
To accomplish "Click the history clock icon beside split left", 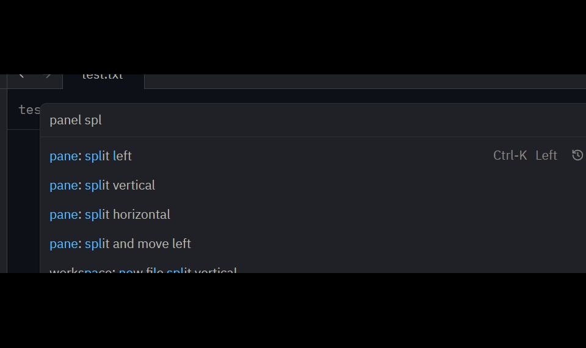I will tap(577, 155).
